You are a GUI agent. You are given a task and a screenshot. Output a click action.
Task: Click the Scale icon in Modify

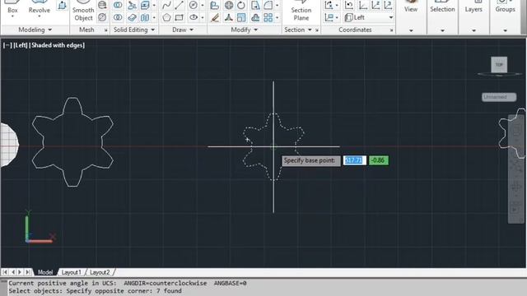pyautogui.click(x=241, y=17)
